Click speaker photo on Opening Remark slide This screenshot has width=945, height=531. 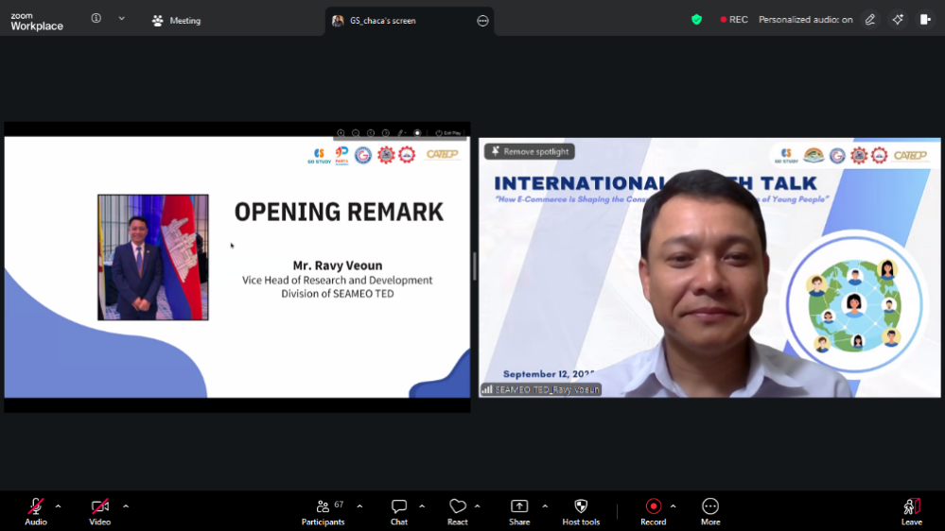coord(153,257)
